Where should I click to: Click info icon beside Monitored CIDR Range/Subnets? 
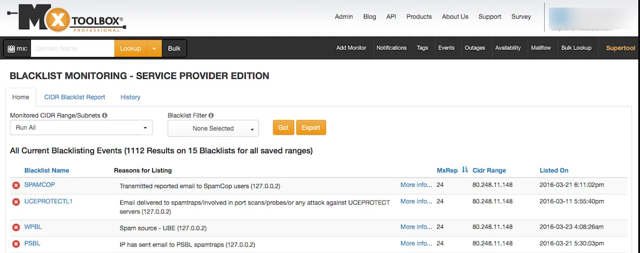coord(105,115)
